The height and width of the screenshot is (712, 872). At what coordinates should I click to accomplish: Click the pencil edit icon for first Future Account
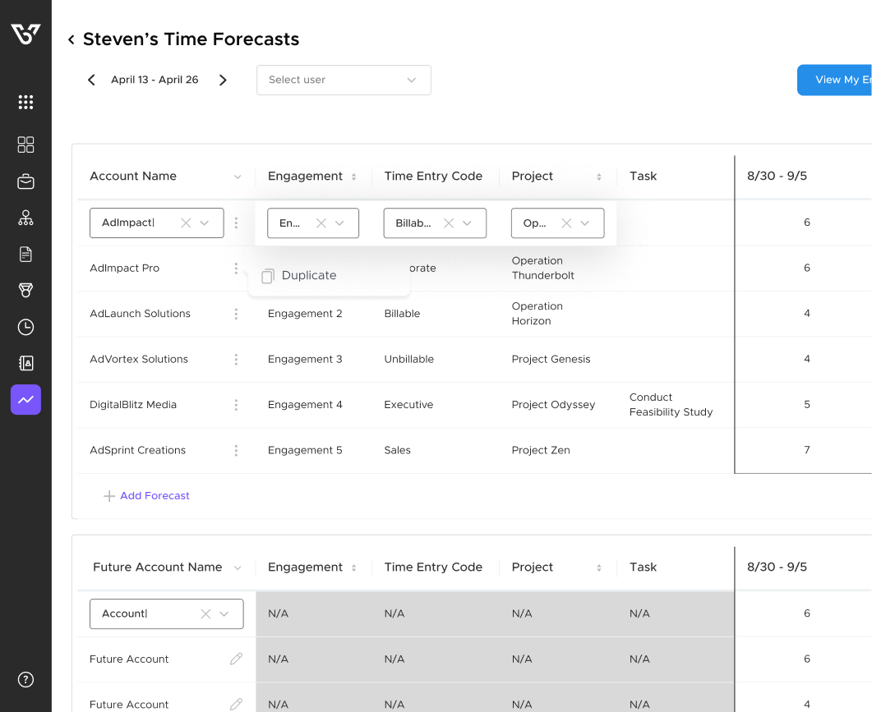[236, 659]
